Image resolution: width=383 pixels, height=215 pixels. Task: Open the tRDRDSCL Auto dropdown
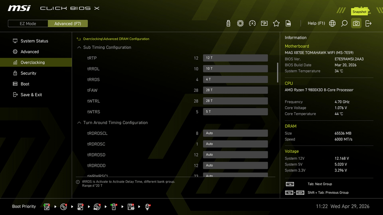[x=235, y=133]
